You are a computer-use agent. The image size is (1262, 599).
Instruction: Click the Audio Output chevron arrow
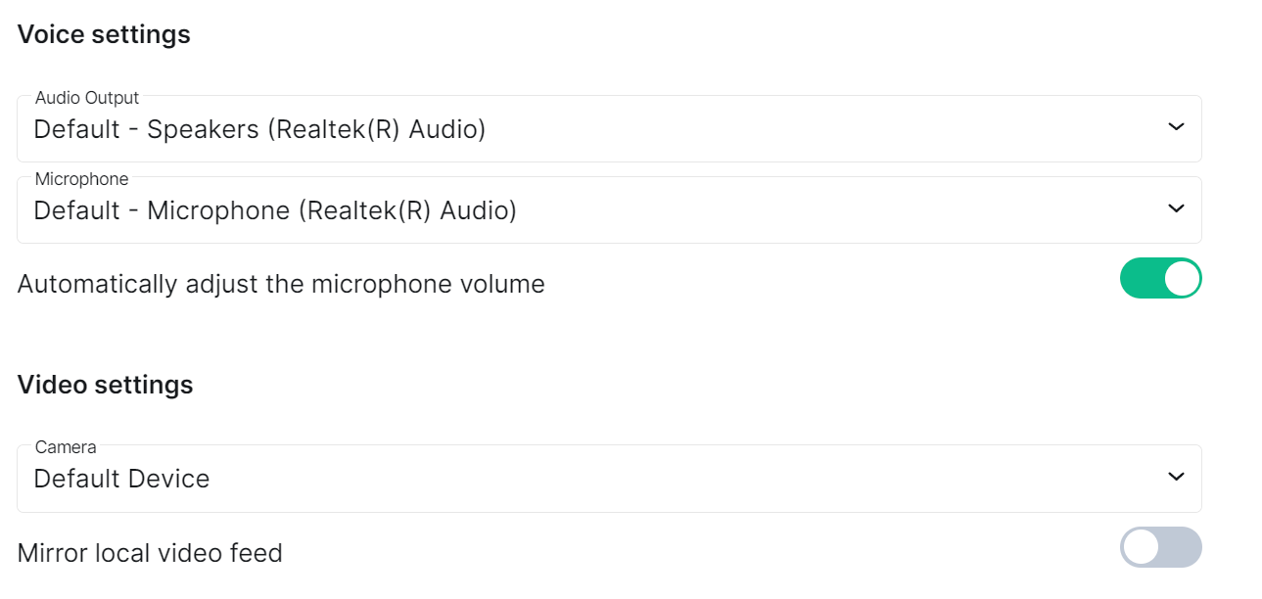pos(1176,127)
